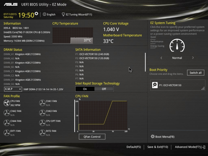Click the Quiet tuning label
208x156 pixels.
pos(153,37)
